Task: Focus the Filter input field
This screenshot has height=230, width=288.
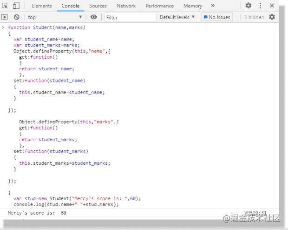Action: pyautogui.click(x=130, y=18)
